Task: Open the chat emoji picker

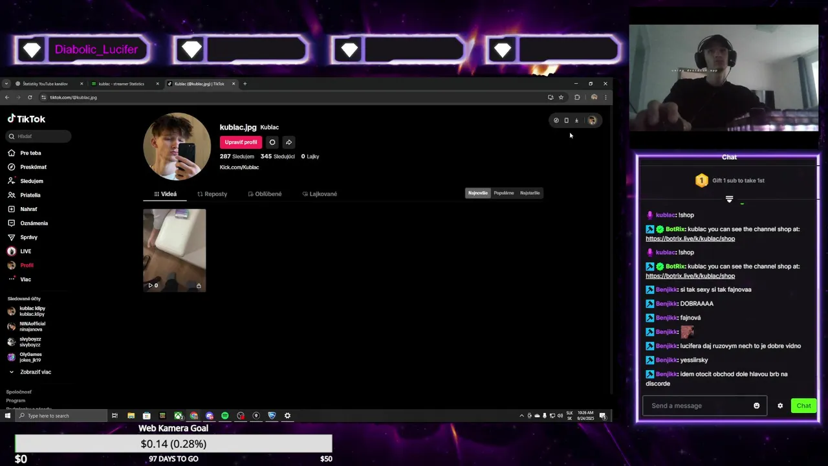Action: pos(756,406)
